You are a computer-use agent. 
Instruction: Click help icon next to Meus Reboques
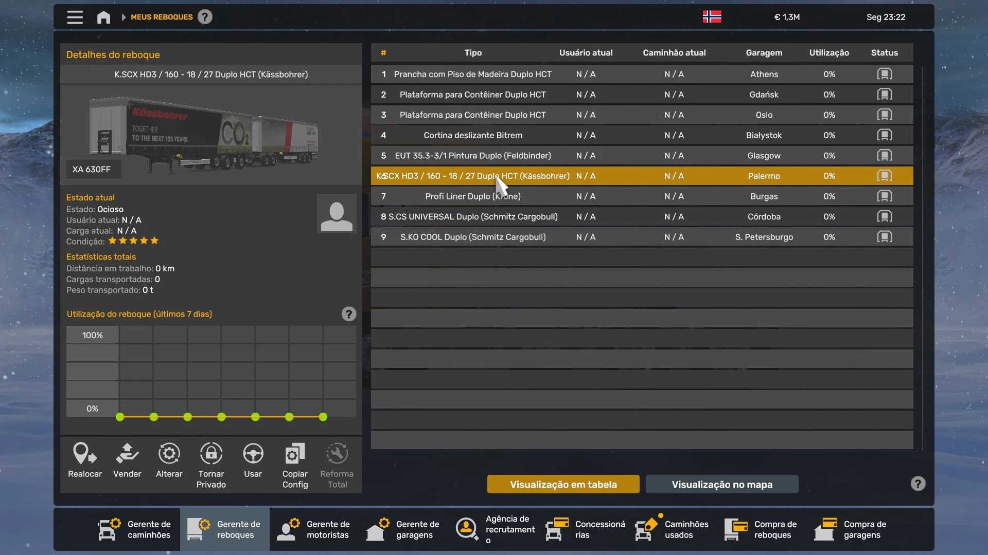tap(205, 17)
